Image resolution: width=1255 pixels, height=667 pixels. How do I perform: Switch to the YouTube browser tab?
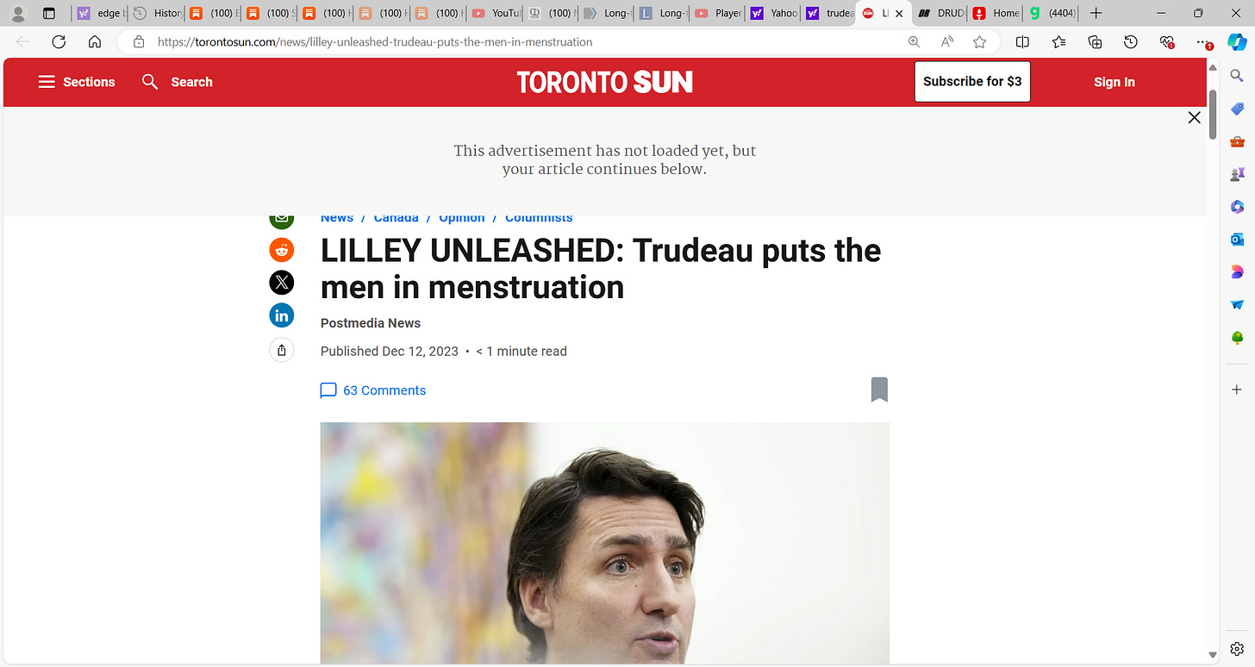tap(497, 13)
